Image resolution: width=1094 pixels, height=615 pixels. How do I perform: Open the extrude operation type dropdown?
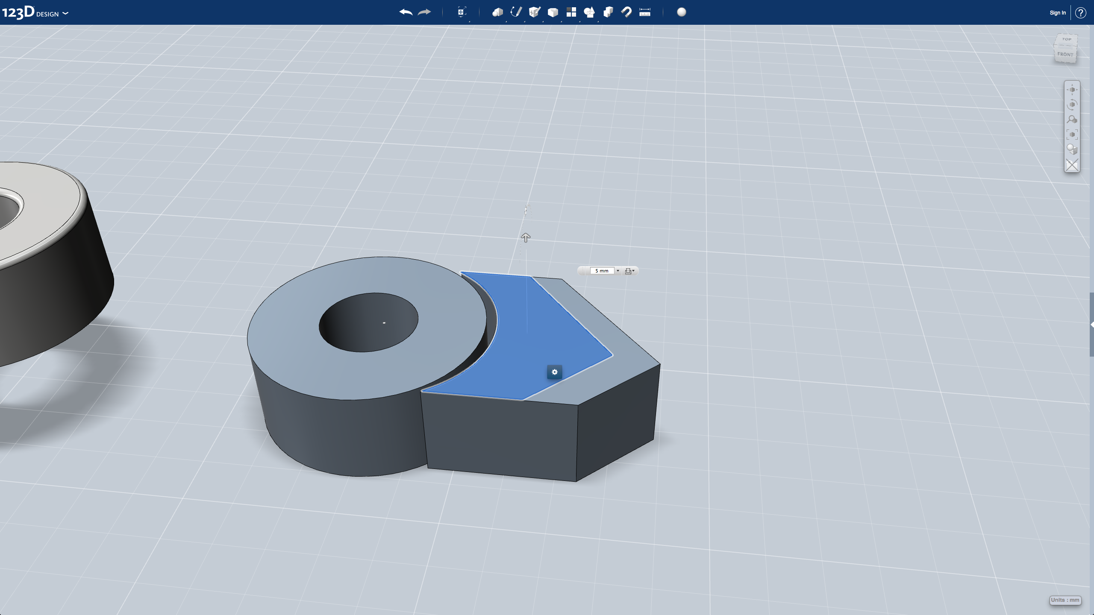629,271
